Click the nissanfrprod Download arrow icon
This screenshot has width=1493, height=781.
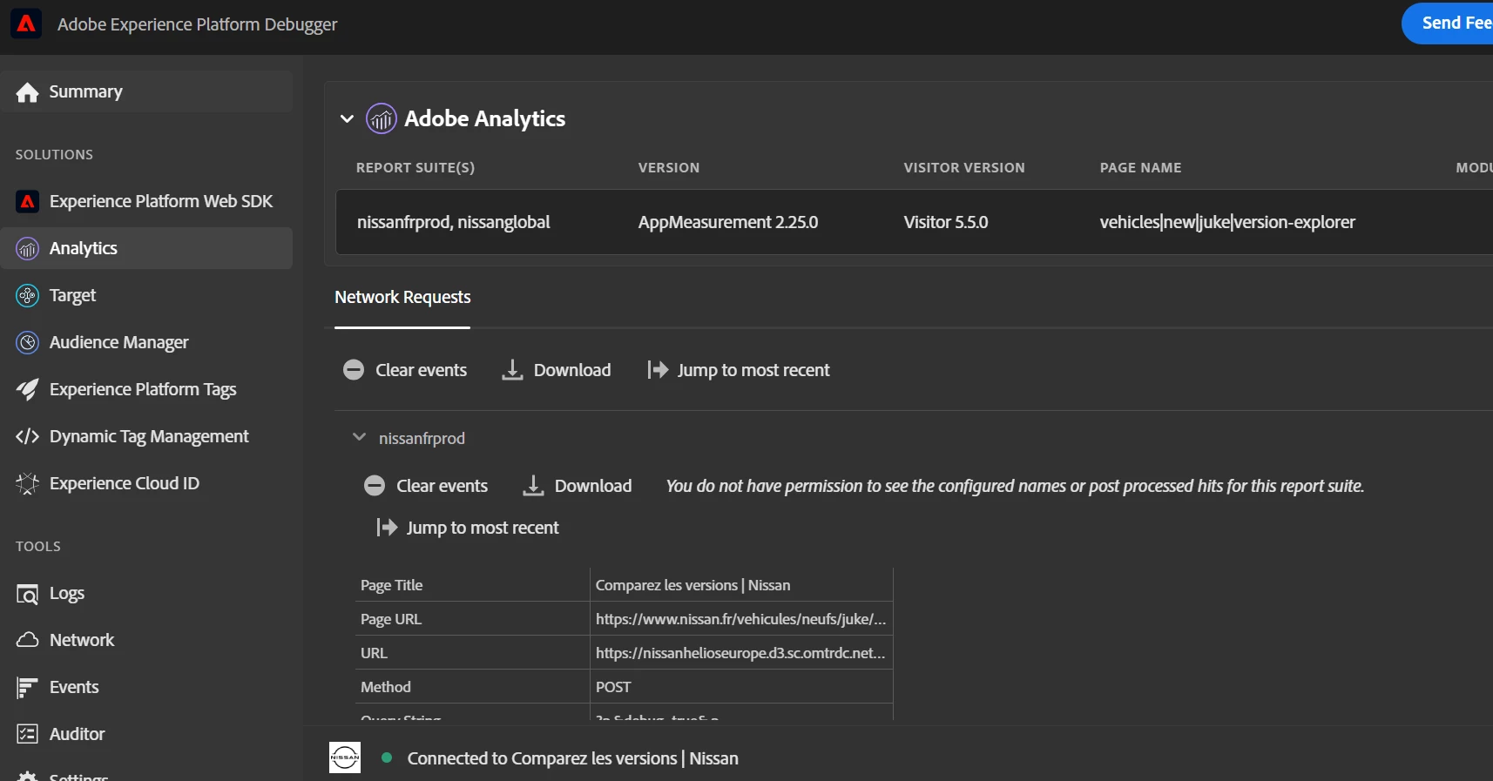click(533, 486)
